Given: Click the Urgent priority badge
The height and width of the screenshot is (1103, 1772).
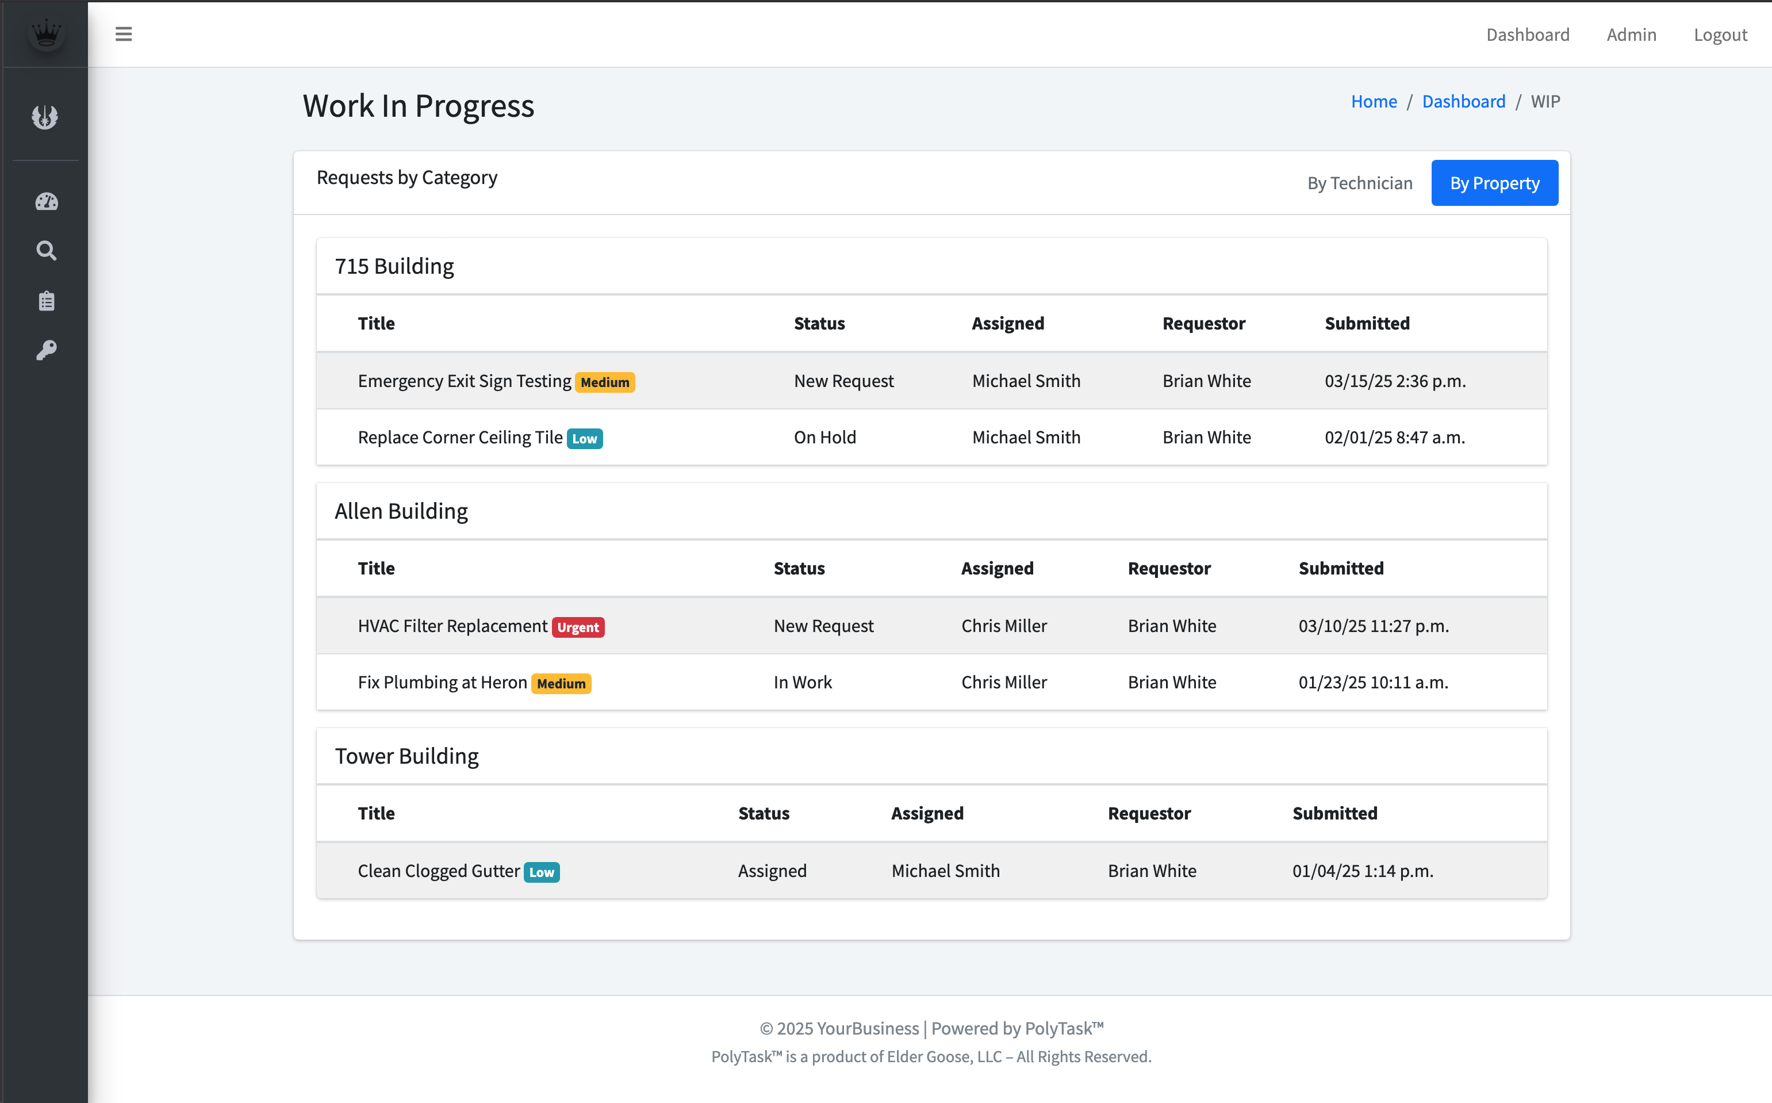Looking at the screenshot, I should coord(578,627).
